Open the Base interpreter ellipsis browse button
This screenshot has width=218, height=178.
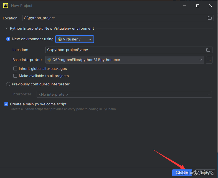[x=209, y=60]
